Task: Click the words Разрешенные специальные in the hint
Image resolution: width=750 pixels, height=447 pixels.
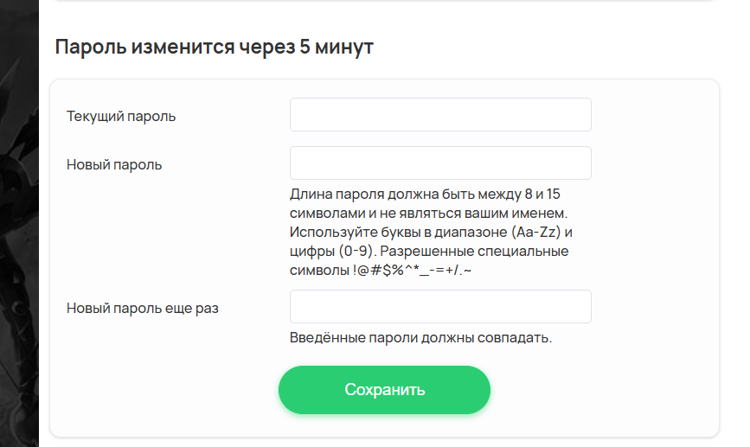Action: tap(475, 251)
